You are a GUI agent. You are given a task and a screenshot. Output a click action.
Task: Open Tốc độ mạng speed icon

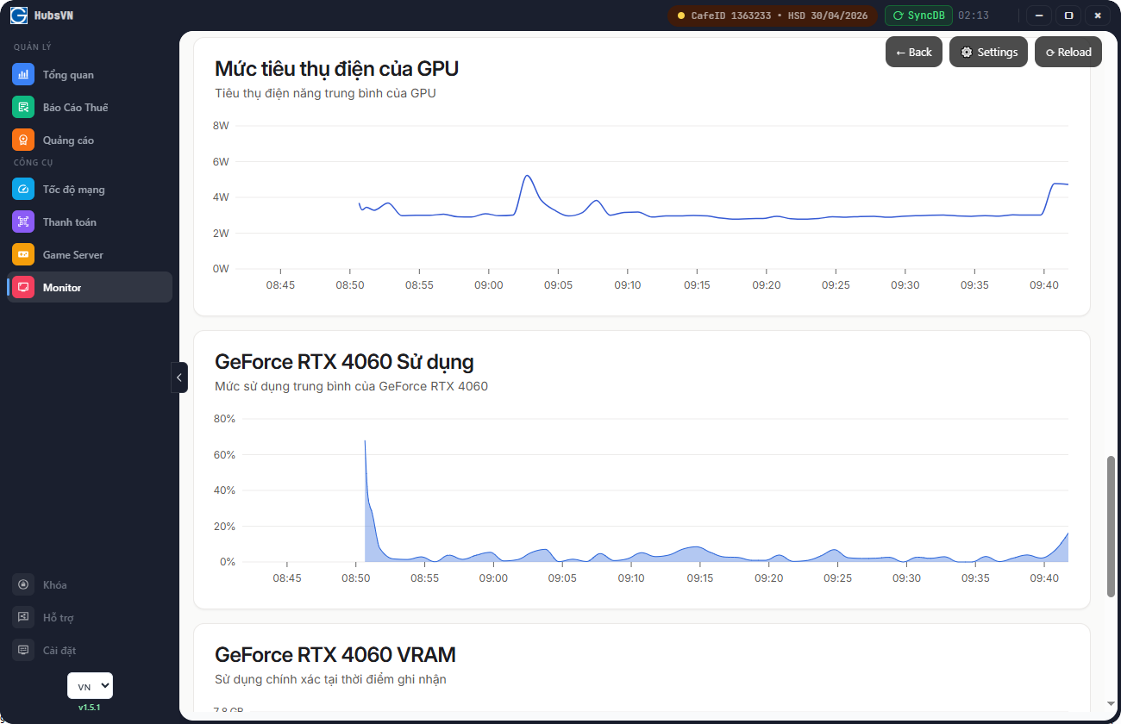(23, 189)
